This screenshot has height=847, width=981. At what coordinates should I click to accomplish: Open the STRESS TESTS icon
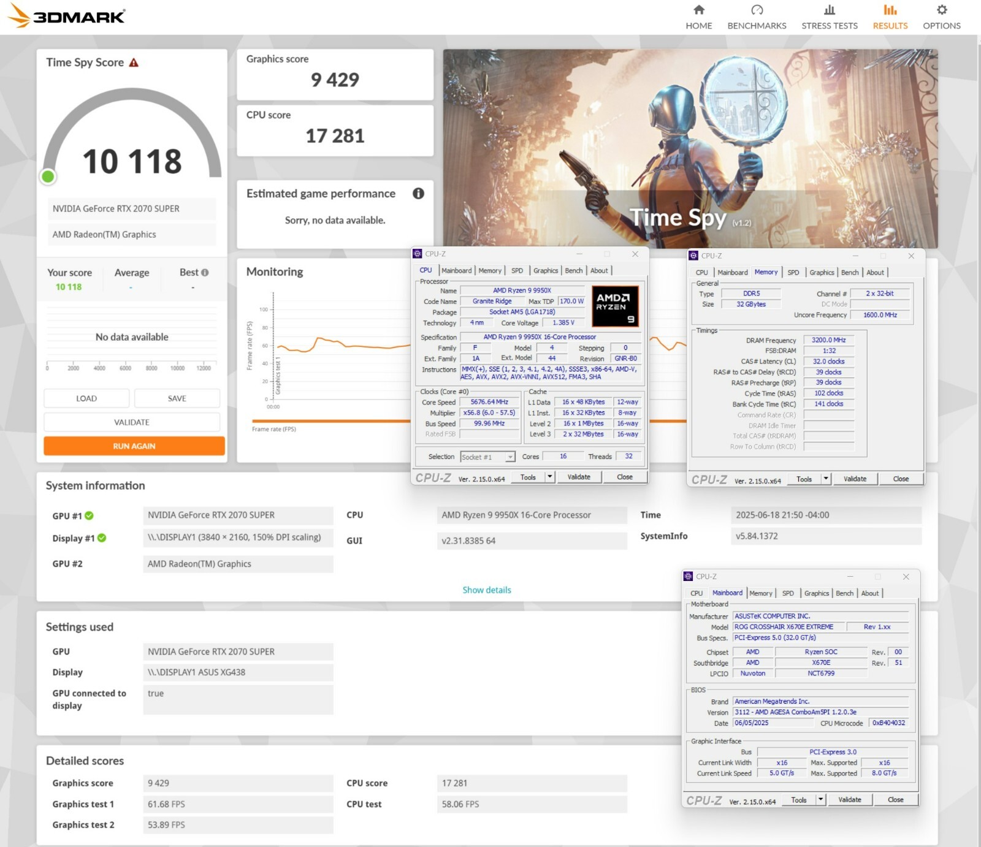[829, 10]
